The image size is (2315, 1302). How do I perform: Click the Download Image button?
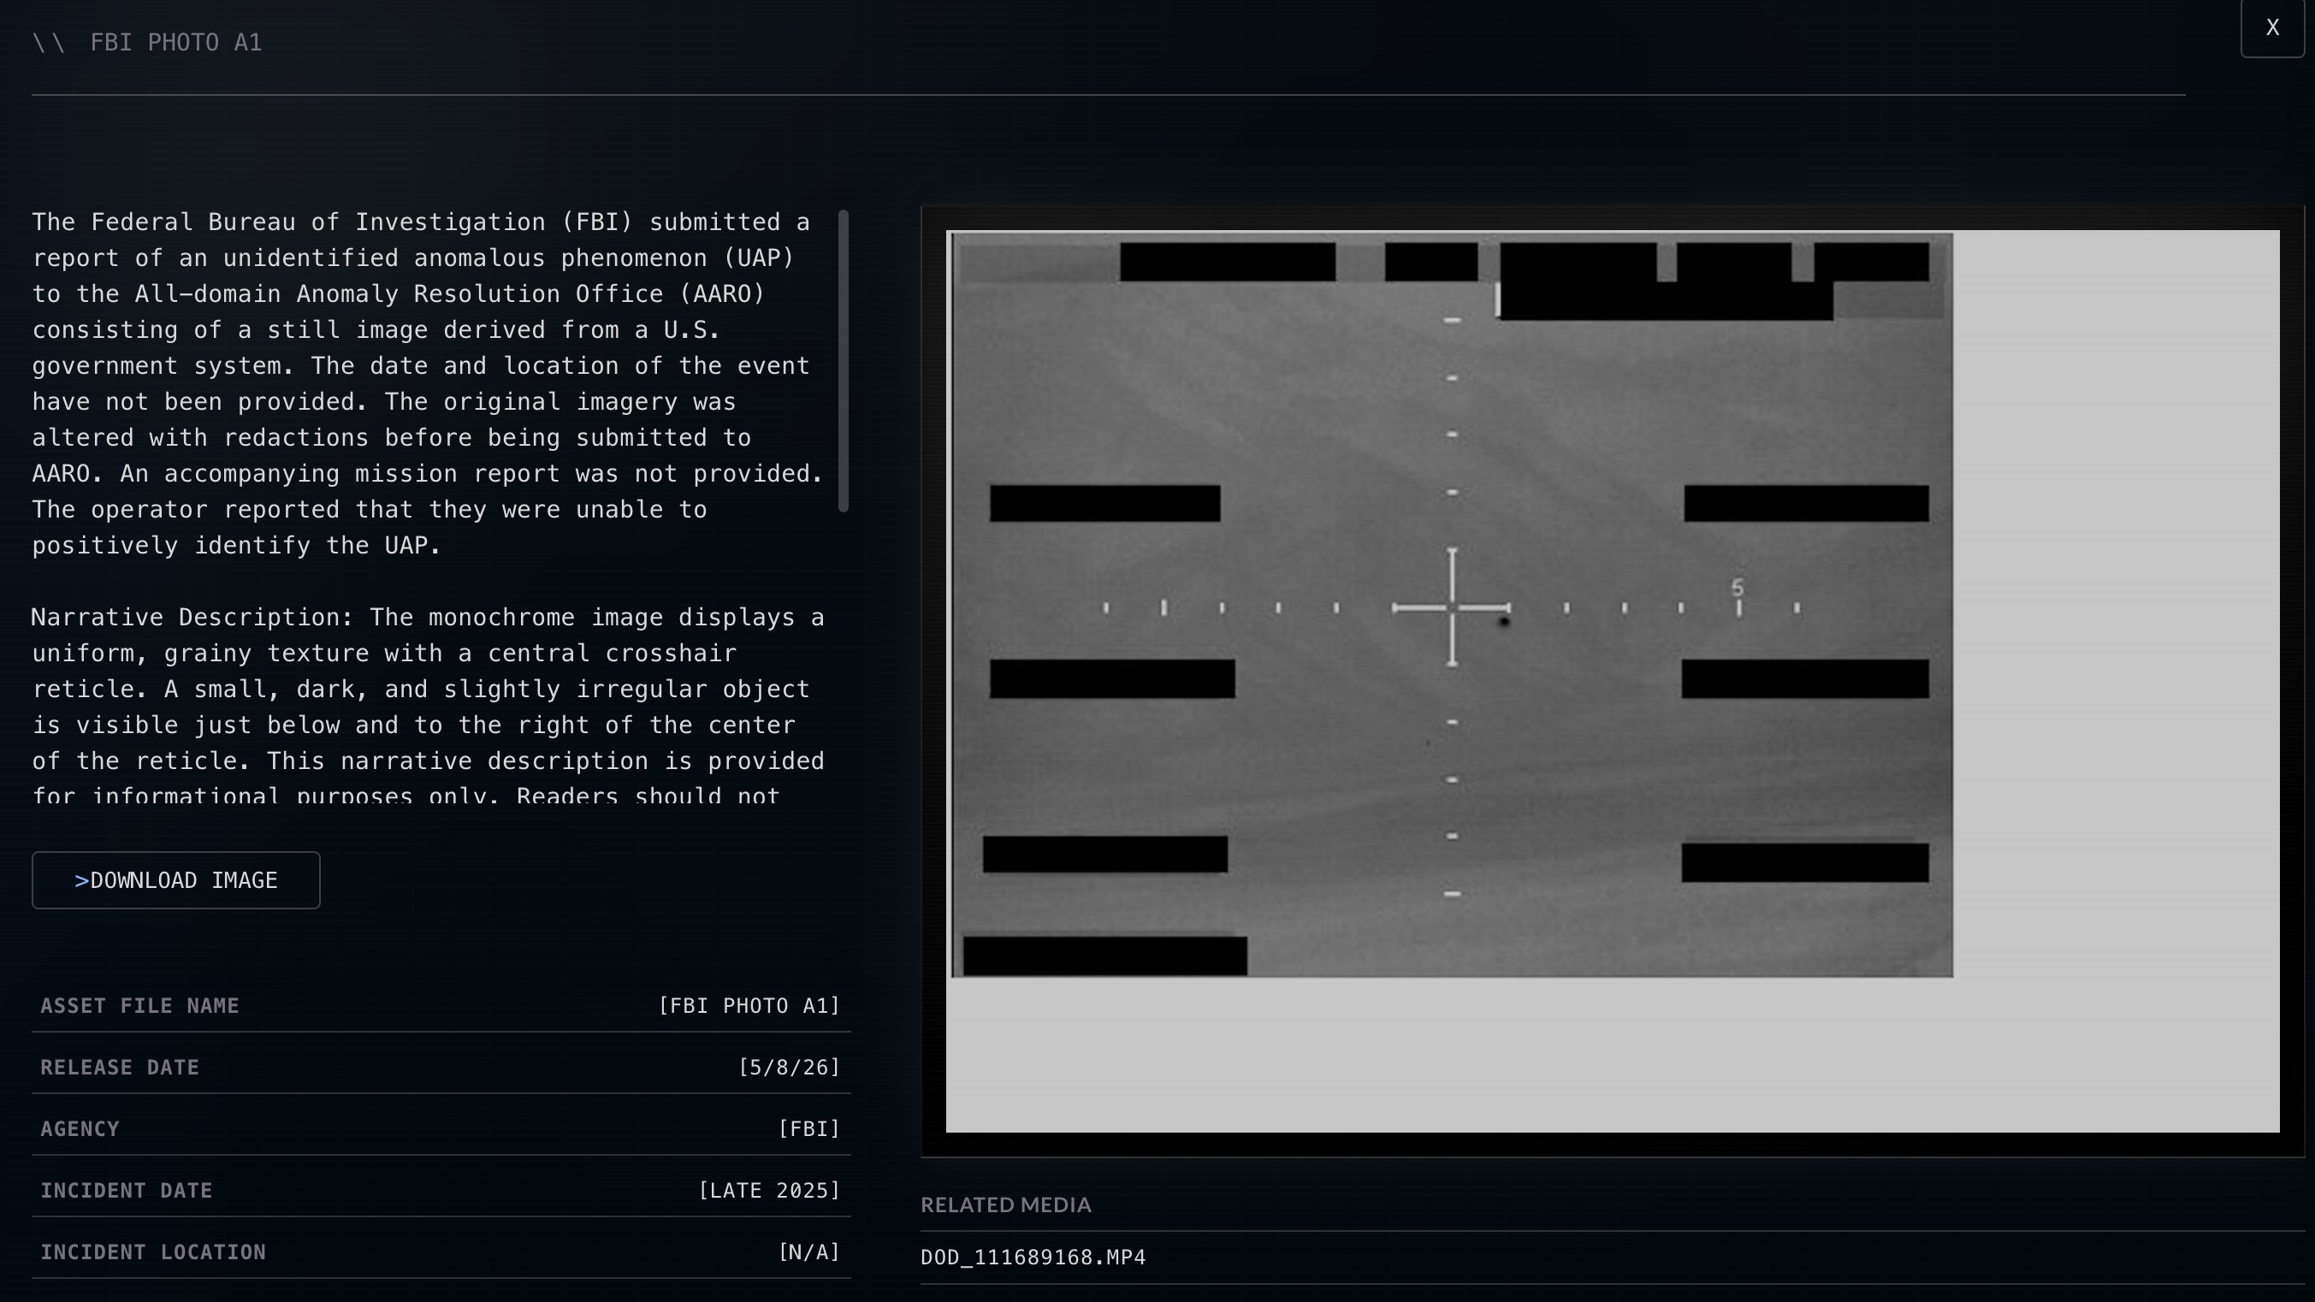point(176,879)
